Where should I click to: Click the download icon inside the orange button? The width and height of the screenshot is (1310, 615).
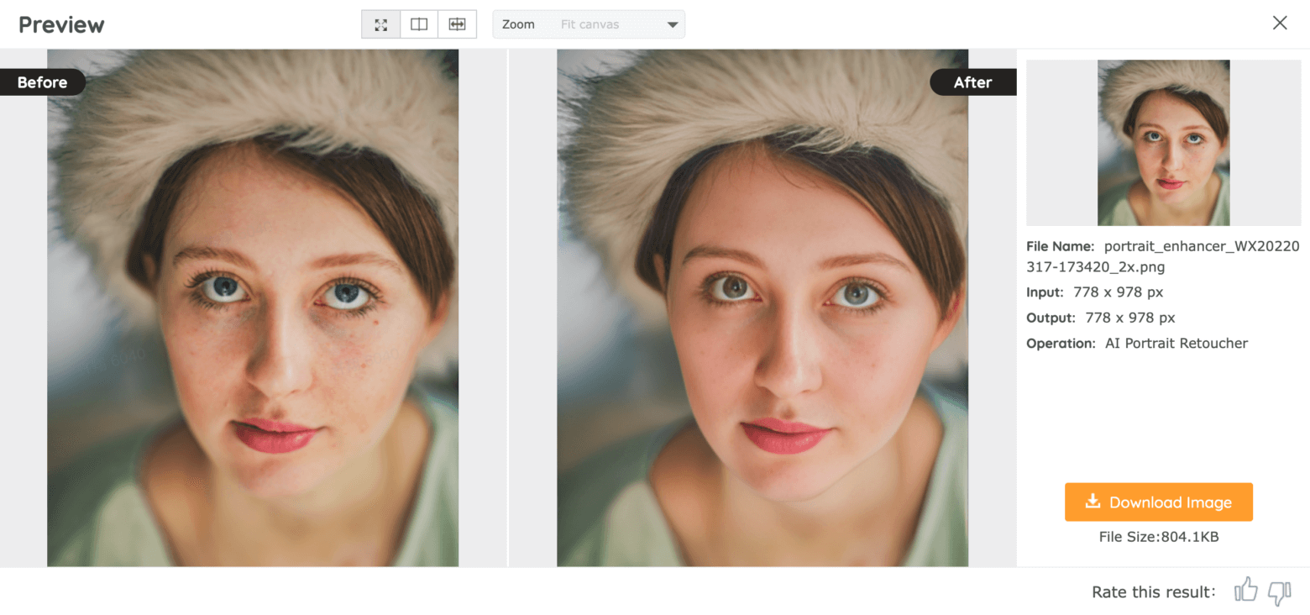pyautogui.click(x=1093, y=502)
